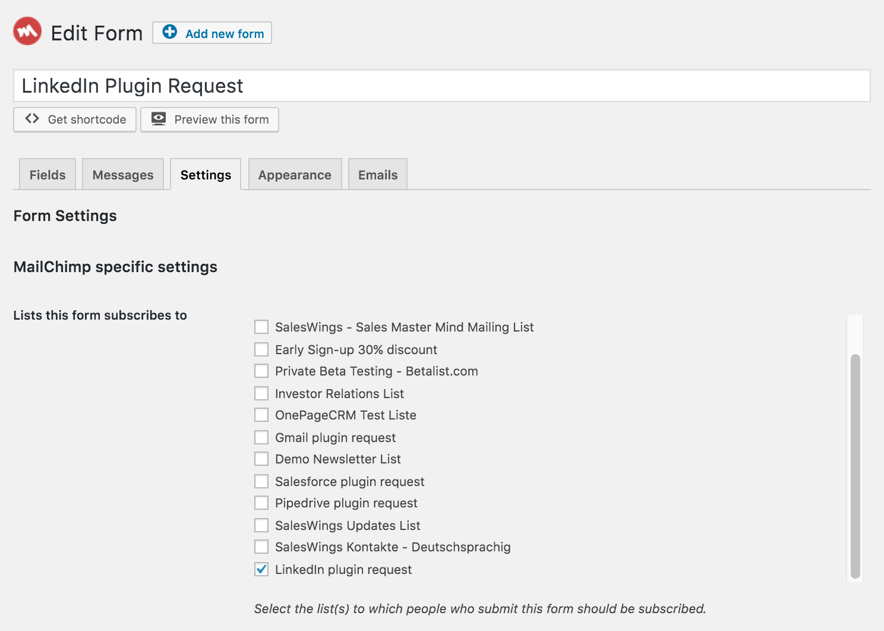
Task: Tick Private Beta Testing - Betalist.com checkbox
Action: point(261,371)
